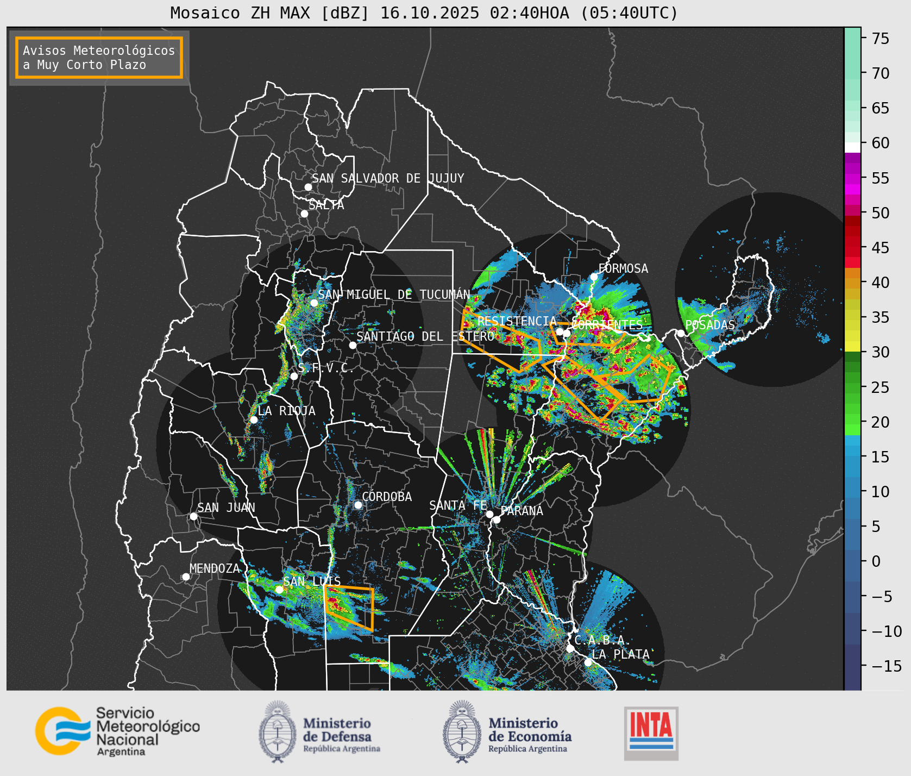911x776 pixels.
Task: Click the mosaic title text at top
Action: coord(424,12)
